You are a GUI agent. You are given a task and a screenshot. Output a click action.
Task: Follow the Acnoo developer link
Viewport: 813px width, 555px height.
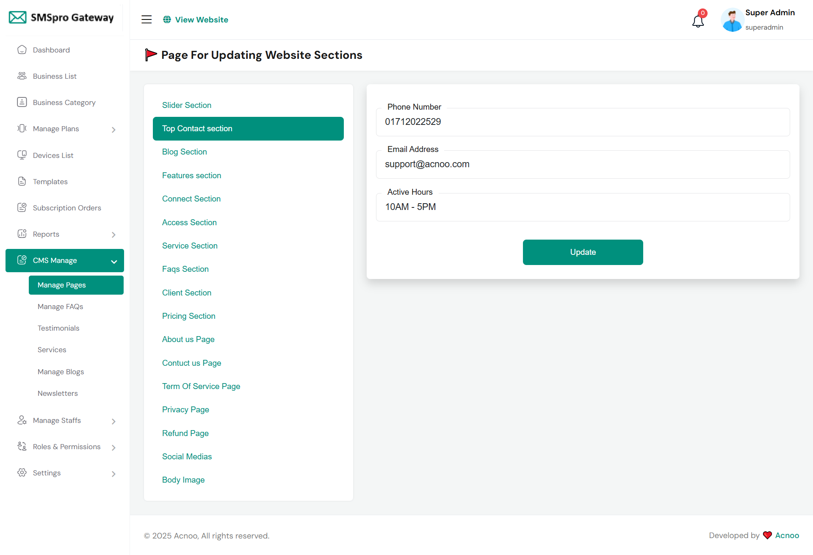click(x=787, y=536)
